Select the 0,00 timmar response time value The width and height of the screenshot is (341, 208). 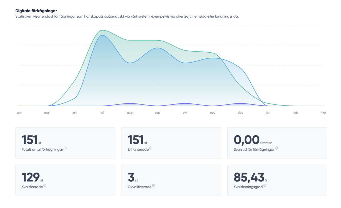pos(246,140)
